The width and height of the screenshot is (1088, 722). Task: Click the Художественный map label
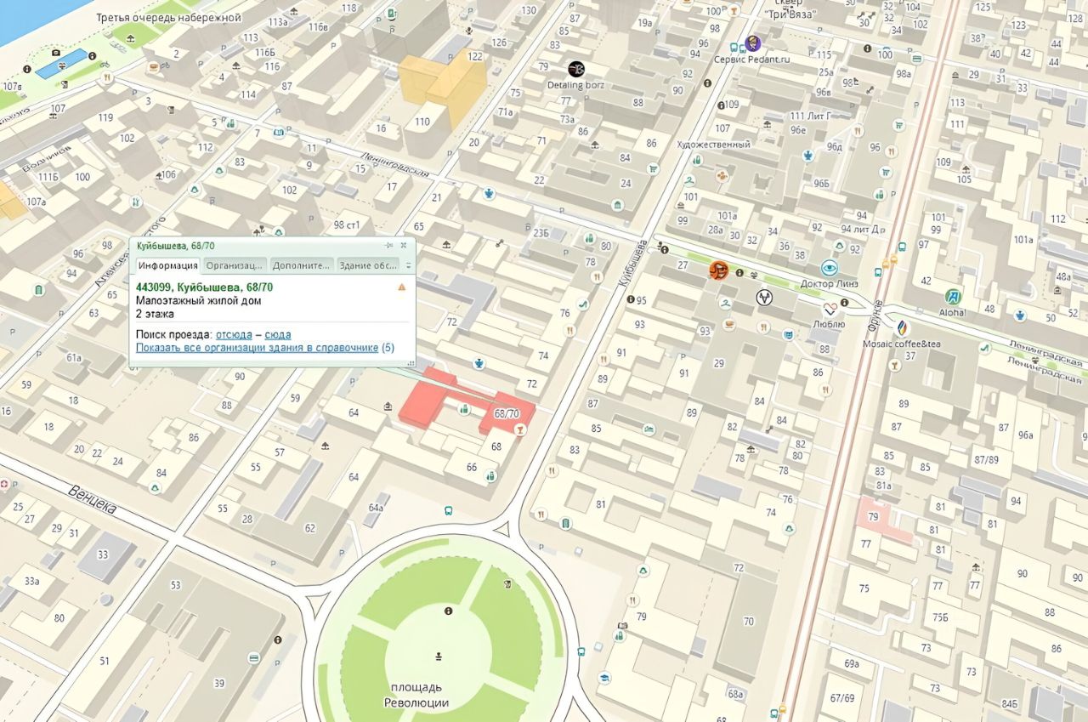click(714, 145)
